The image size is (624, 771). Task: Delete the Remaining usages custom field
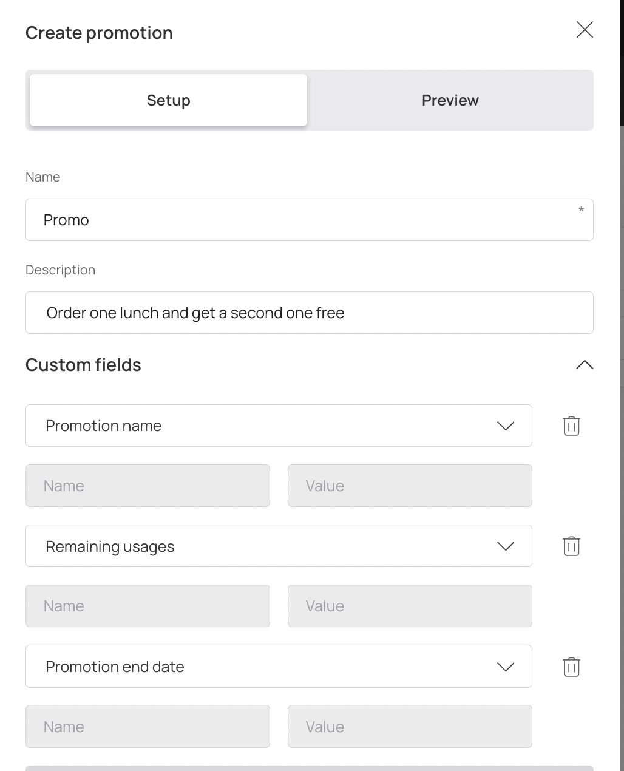(x=571, y=546)
